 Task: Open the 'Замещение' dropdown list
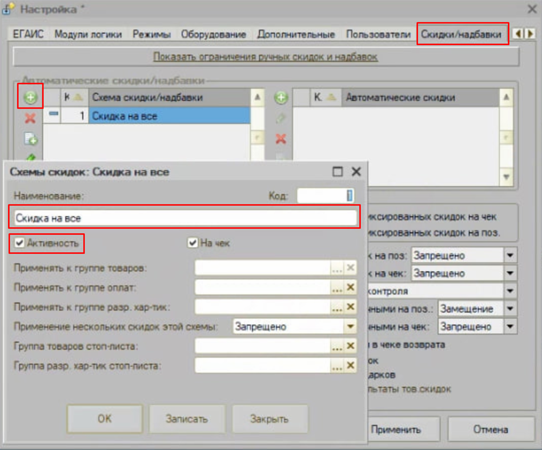(x=510, y=309)
